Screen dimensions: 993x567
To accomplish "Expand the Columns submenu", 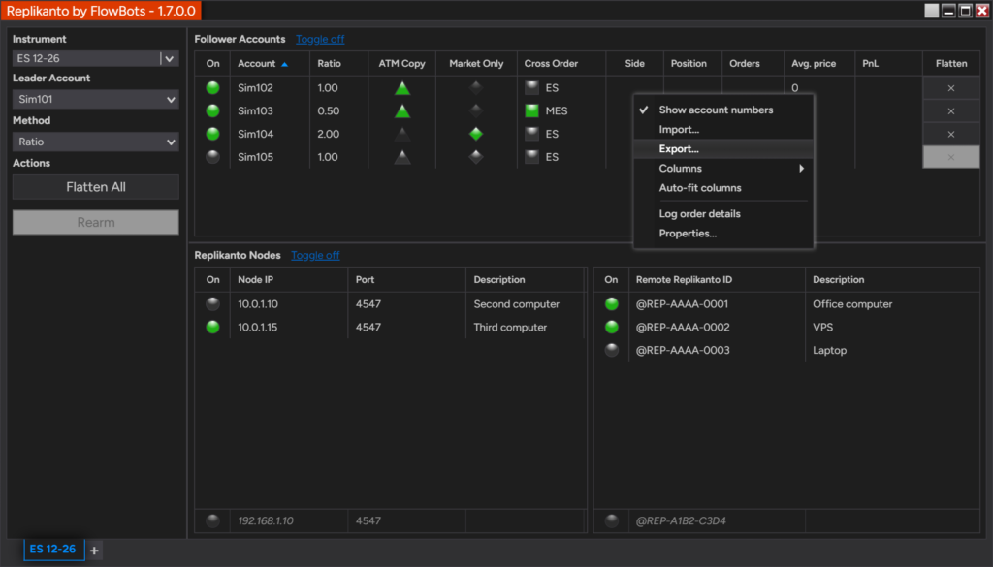I will click(x=723, y=169).
